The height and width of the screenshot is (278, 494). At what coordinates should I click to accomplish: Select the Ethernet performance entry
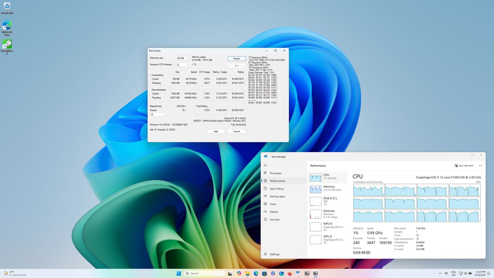tap(328, 214)
